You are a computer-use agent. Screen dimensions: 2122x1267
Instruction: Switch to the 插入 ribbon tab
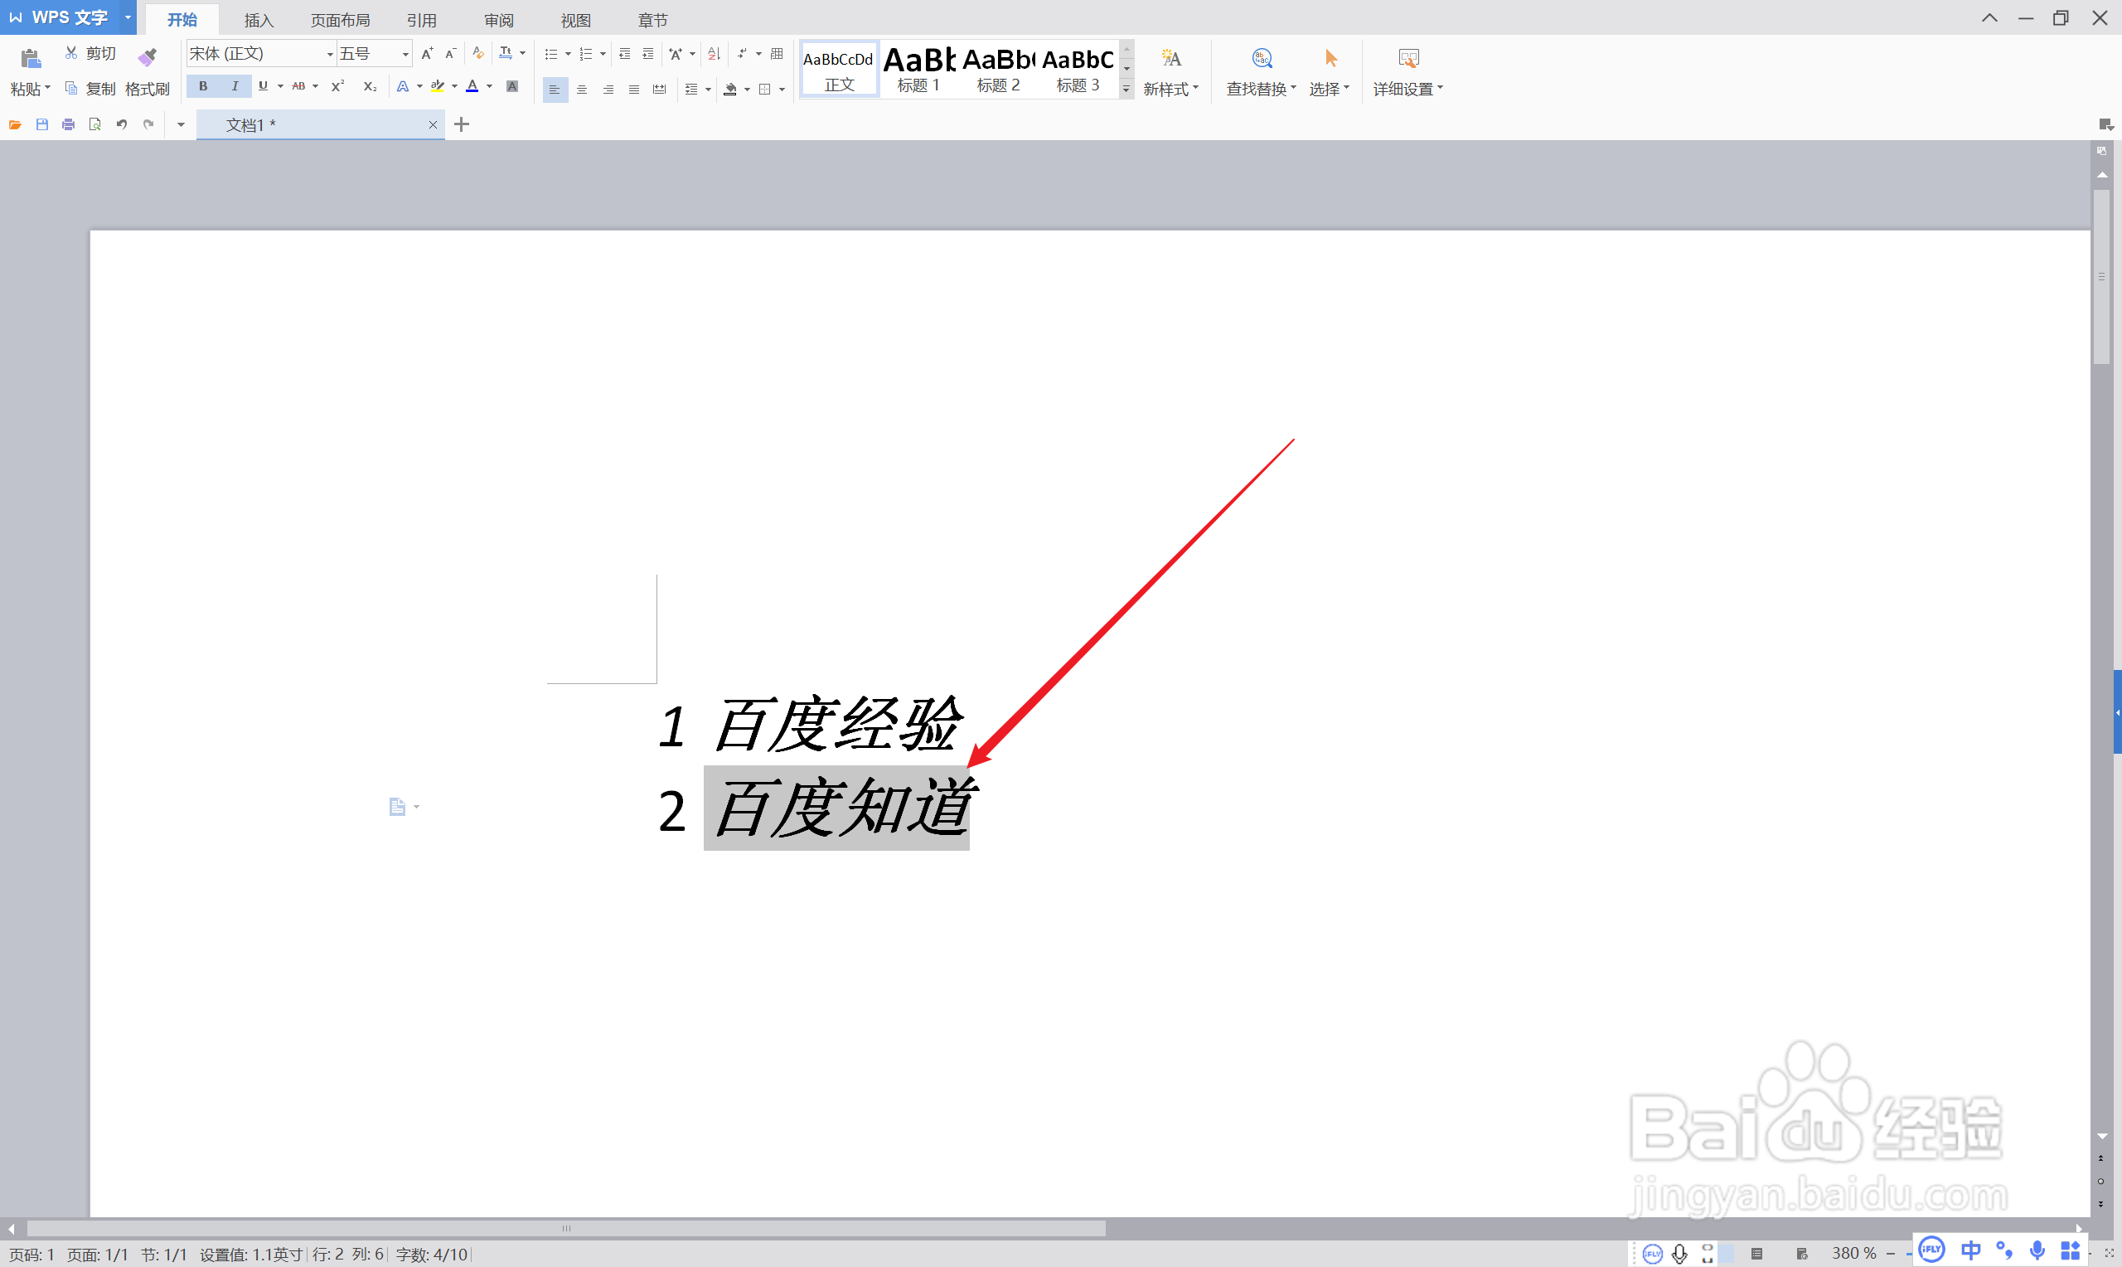tap(259, 20)
